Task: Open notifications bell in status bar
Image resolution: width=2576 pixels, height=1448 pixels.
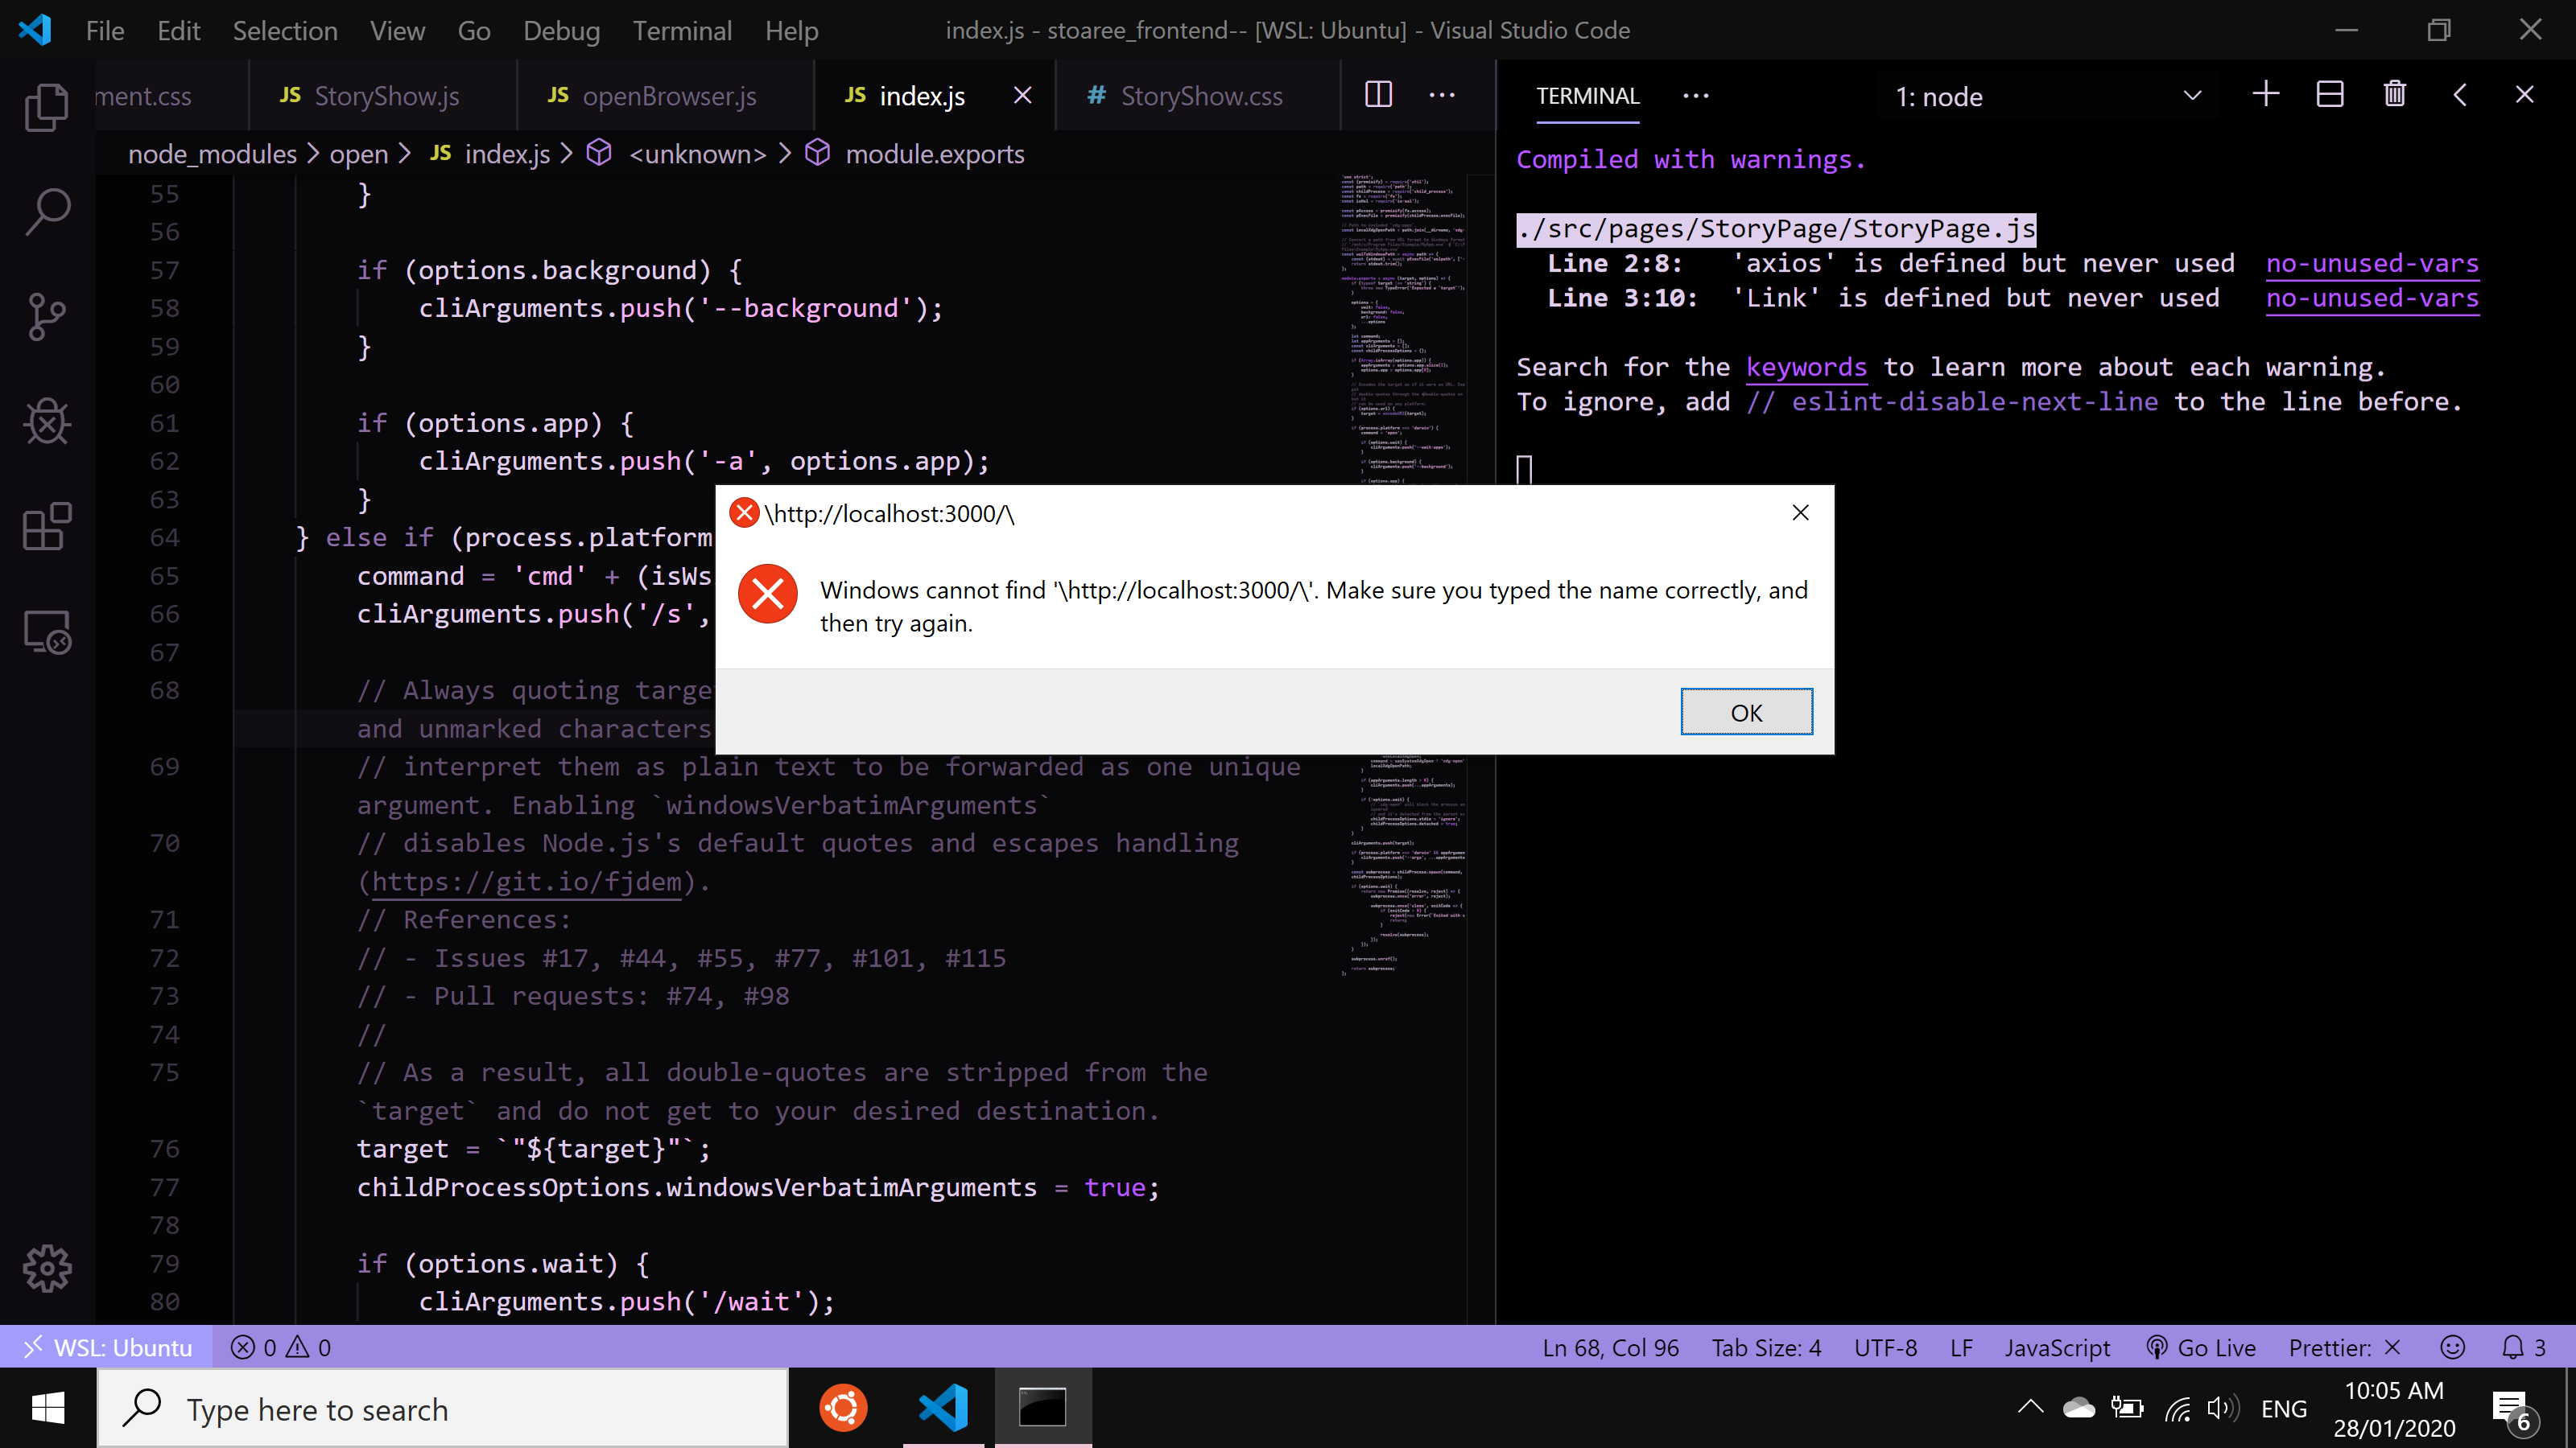Action: tap(2516, 1346)
